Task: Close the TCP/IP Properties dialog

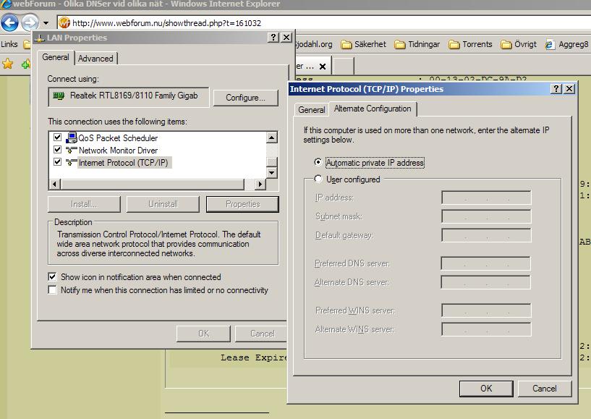Action: pyautogui.click(x=569, y=88)
